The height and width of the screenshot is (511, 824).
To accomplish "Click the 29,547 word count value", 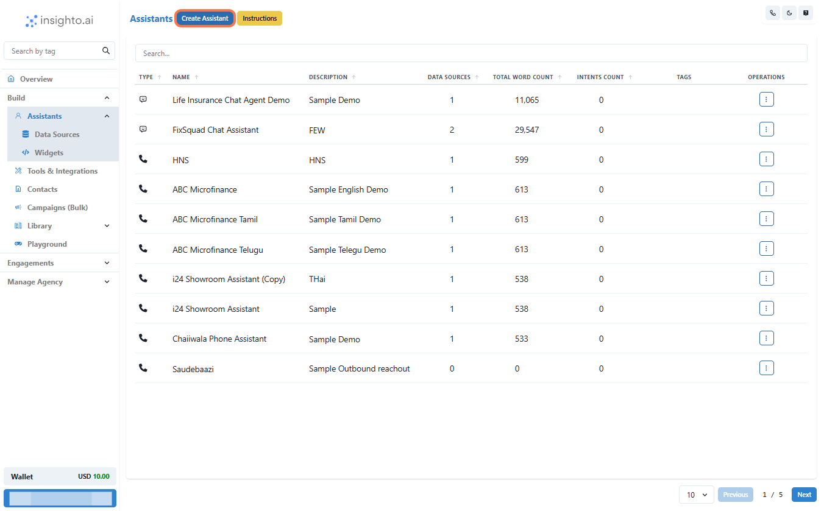I will pyautogui.click(x=527, y=130).
